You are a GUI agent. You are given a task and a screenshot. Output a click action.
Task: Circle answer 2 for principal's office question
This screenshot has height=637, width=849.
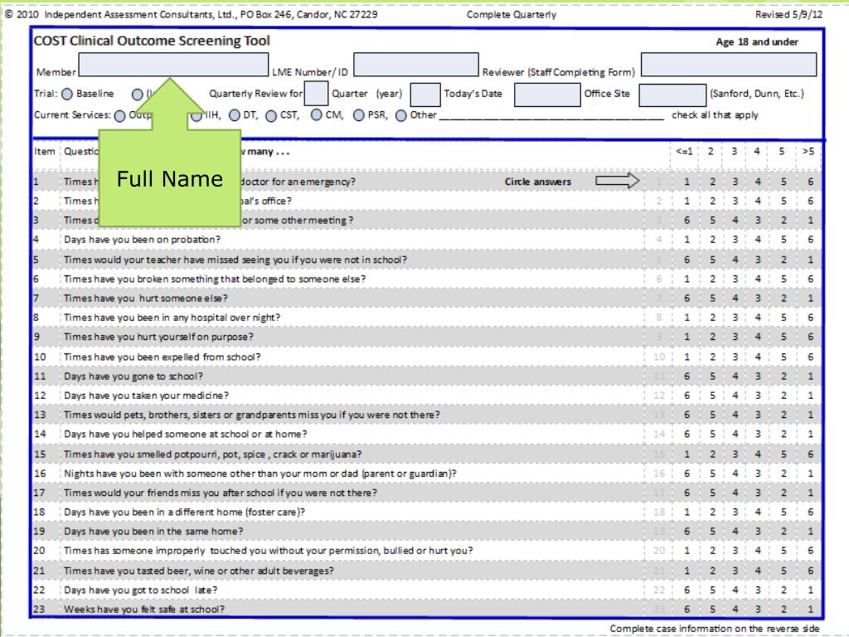712,201
